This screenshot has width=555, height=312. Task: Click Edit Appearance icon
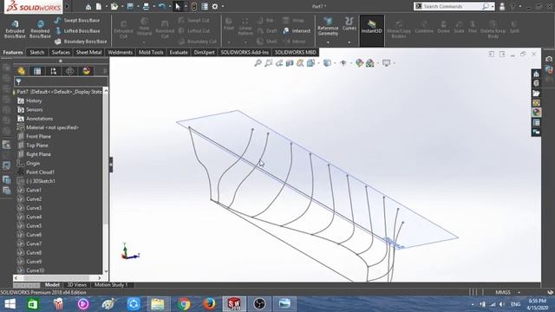(359, 63)
